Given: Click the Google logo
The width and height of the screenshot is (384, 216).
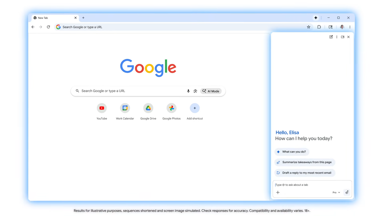Looking at the screenshot, I should pyautogui.click(x=148, y=67).
